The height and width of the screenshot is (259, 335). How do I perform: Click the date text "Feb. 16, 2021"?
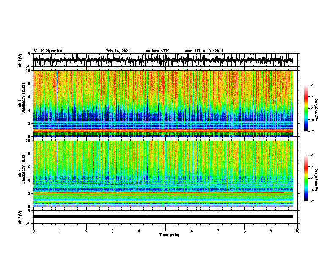tap(118, 51)
